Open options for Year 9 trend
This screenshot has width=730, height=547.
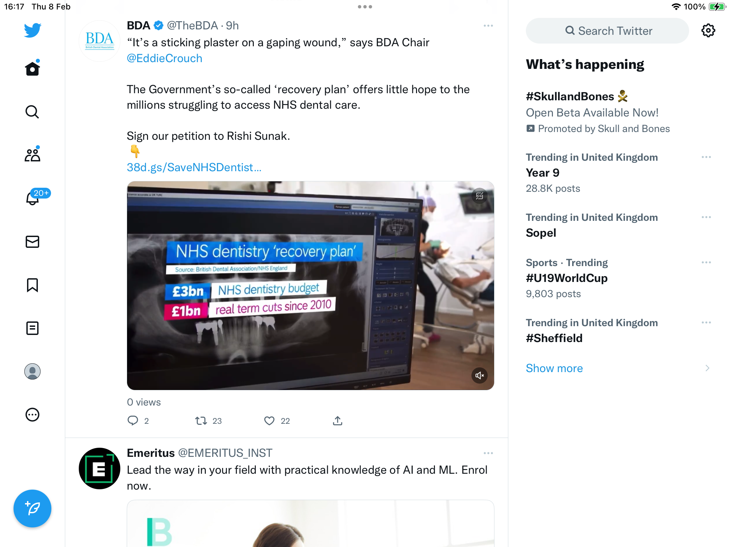tap(706, 157)
